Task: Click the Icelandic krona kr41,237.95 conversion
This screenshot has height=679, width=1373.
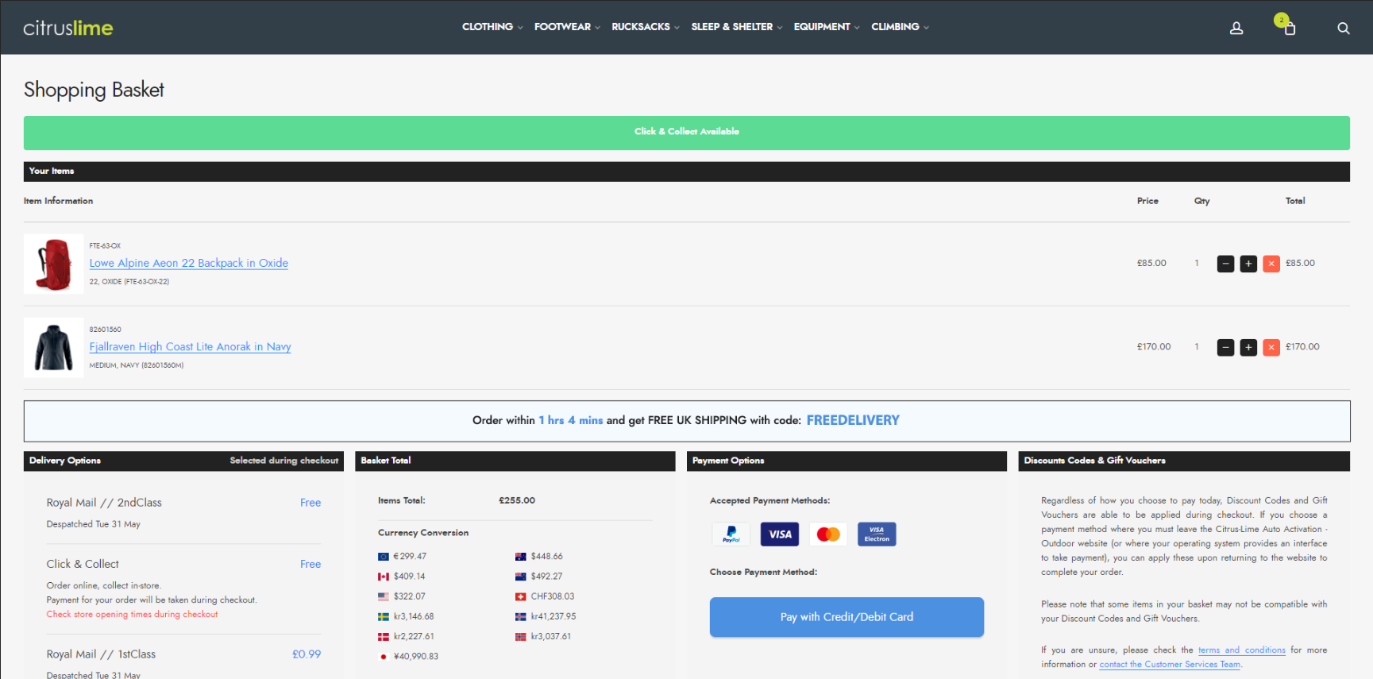Action: pos(546,616)
